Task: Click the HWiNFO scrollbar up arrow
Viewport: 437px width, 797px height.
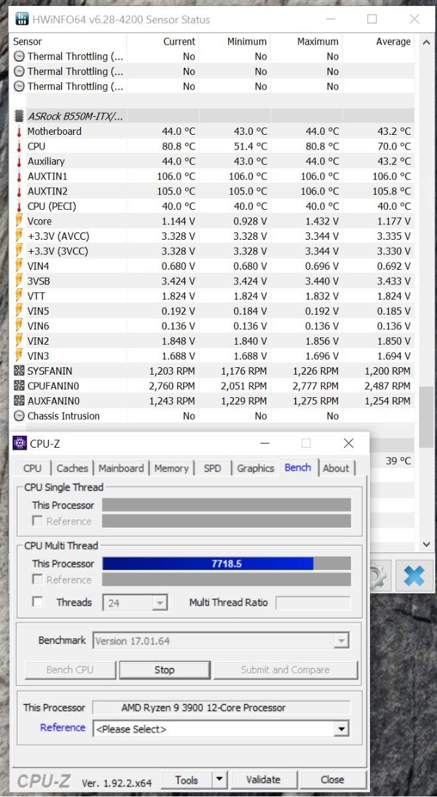Action: 426,43
